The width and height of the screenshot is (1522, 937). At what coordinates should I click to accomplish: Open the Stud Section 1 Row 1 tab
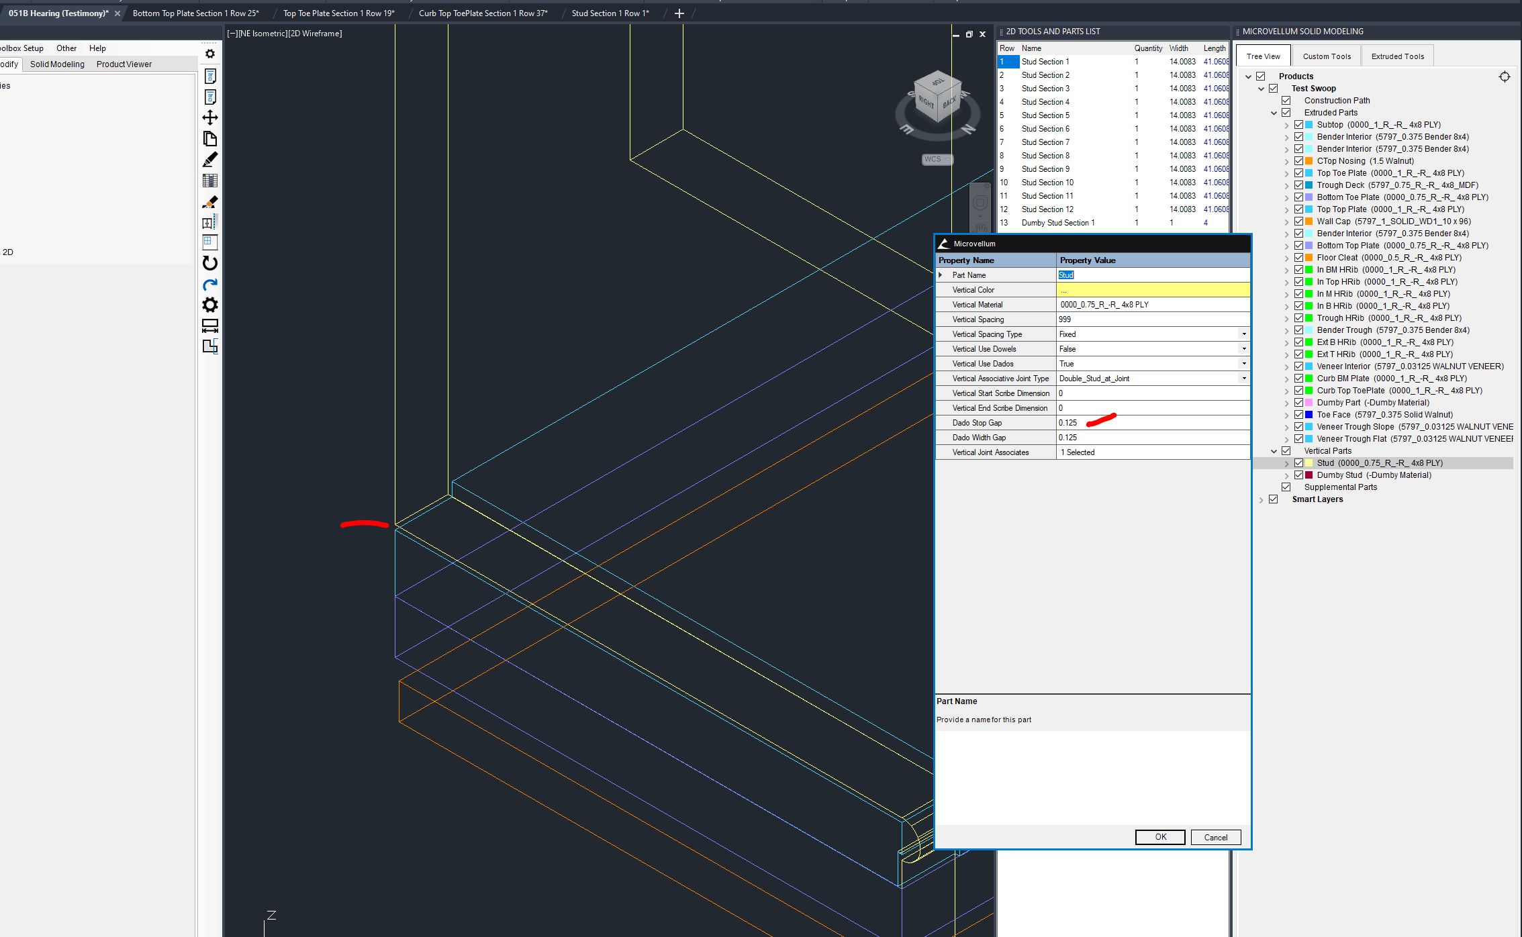610,13
